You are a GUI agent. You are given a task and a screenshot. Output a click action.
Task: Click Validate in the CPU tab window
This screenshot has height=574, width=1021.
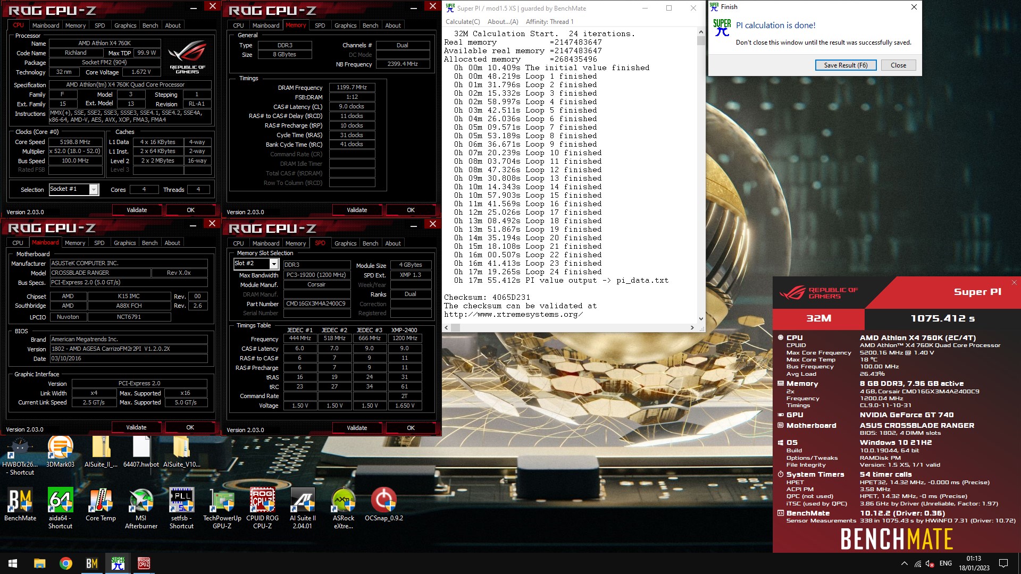point(137,210)
